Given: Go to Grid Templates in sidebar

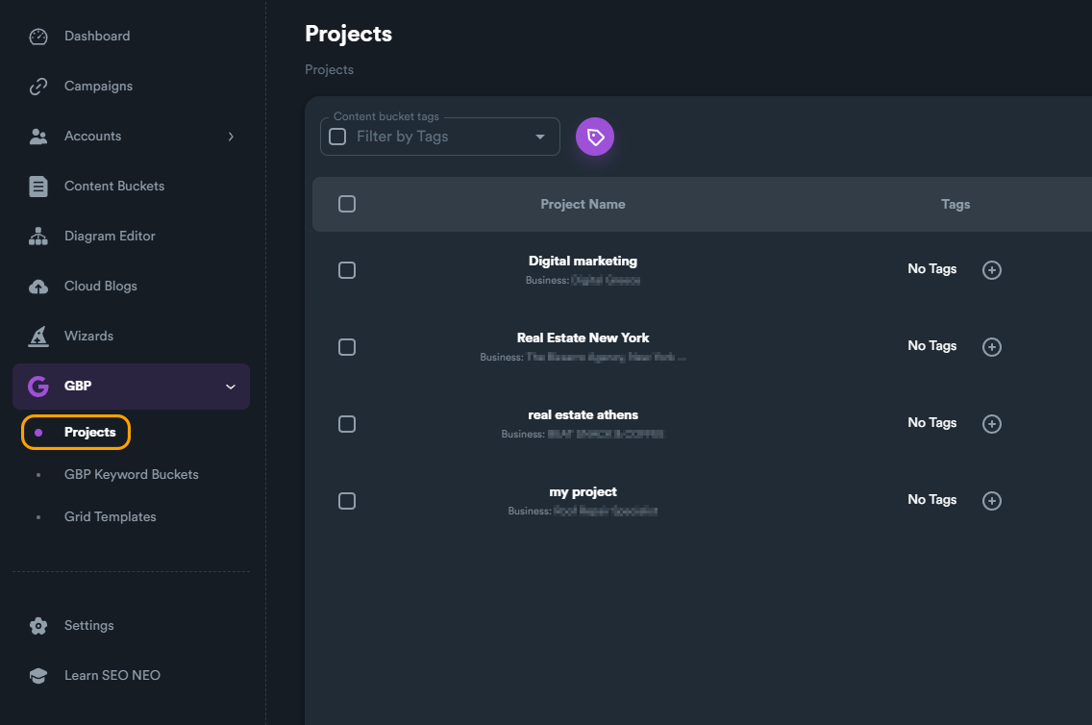Looking at the screenshot, I should tap(110, 517).
